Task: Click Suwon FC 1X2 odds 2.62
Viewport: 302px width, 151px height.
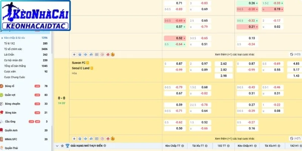Action: click(223, 64)
